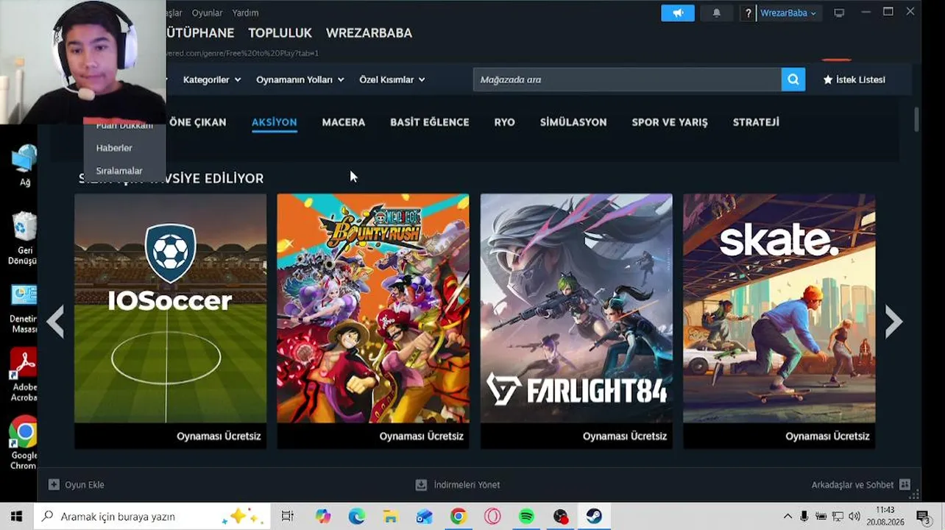The width and height of the screenshot is (945, 530).
Task: Click the Oyun Ekle plus icon
Action: (54, 484)
